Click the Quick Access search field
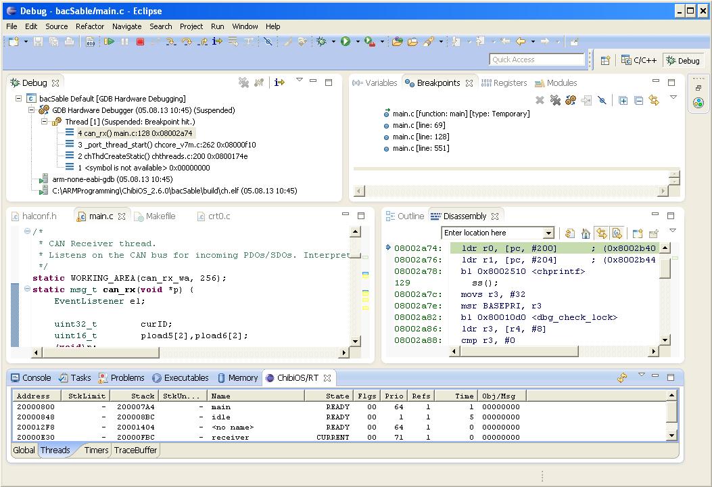 click(x=537, y=60)
